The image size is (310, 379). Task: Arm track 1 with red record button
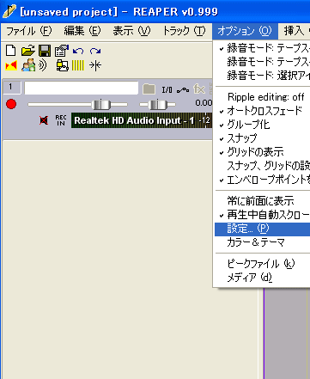tap(11, 104)
